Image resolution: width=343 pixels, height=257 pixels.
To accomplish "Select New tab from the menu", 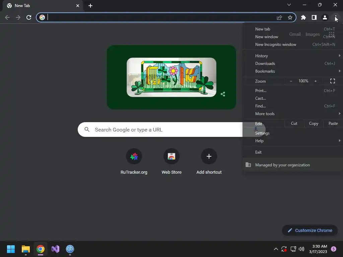I will (293, 29).
